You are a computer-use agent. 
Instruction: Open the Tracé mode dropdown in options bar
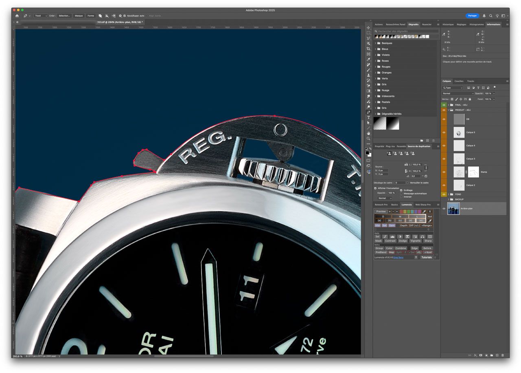[40, 15]
